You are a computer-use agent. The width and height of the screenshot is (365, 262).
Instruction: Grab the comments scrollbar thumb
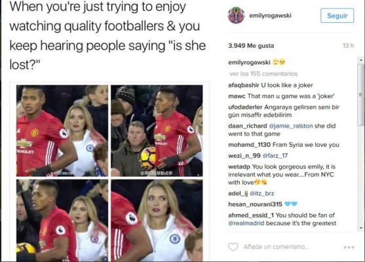[360, 95]
